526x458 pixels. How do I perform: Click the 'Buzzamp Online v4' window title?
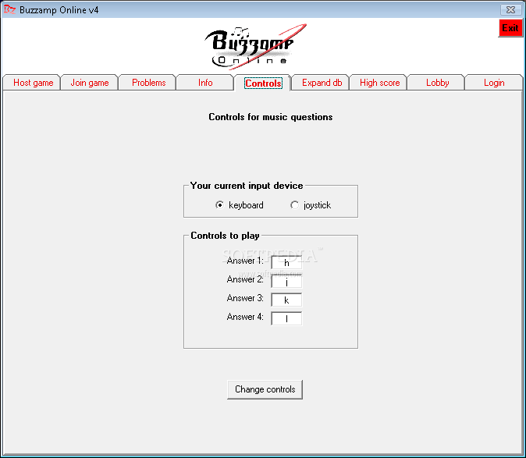click(59, 10)
